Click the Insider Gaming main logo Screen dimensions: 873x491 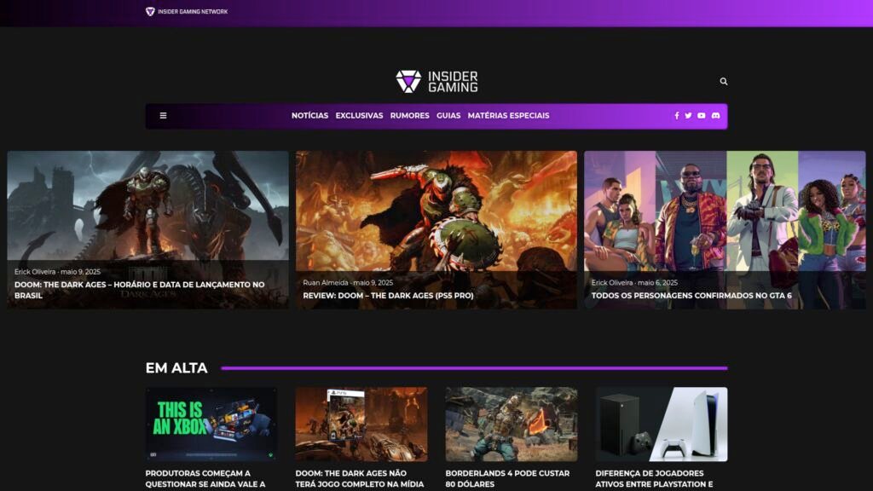[436, 81]
